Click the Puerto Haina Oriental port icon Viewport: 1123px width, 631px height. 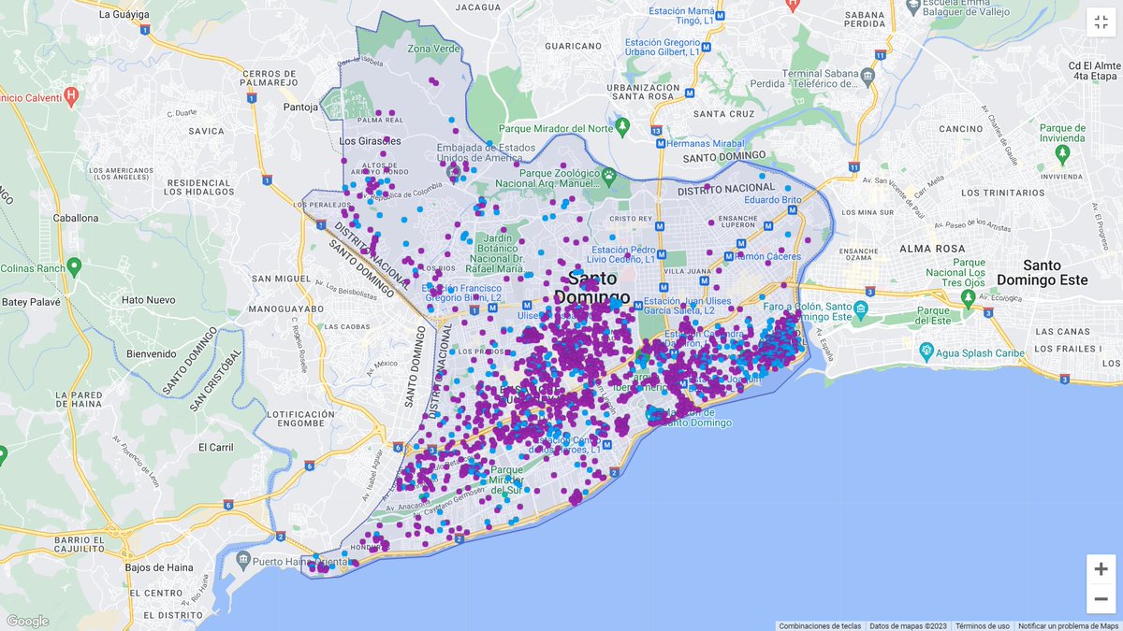243,561
